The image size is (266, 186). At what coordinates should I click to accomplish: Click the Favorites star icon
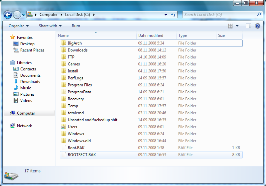pyautogui.click(x=13, y=37)
